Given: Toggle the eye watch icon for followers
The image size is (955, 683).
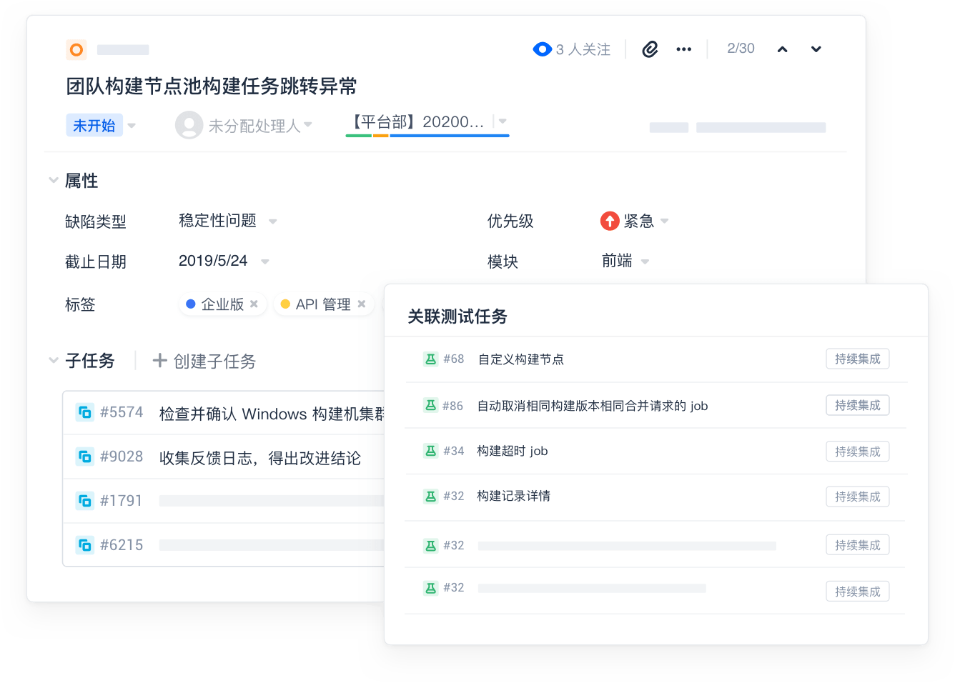Looking at the screenshot, I should (x=542, y=49).
